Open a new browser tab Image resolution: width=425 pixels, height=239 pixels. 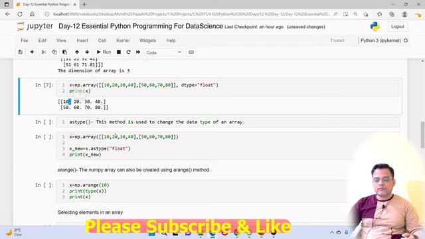coord(84,5)
